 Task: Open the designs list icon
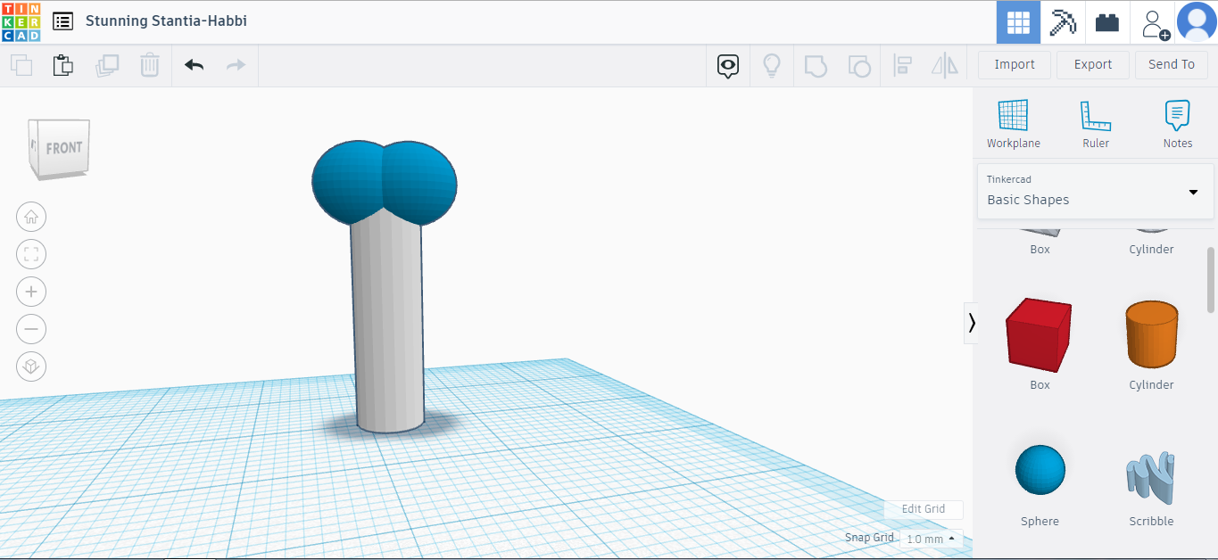(62, 21)
